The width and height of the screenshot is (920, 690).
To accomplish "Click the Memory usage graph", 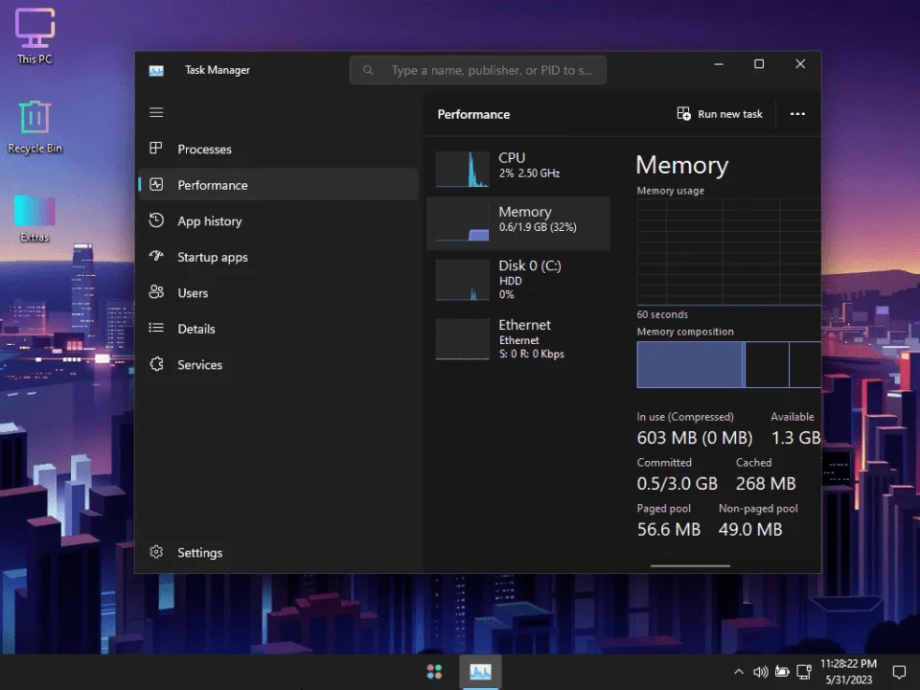I will coord(728,252).
